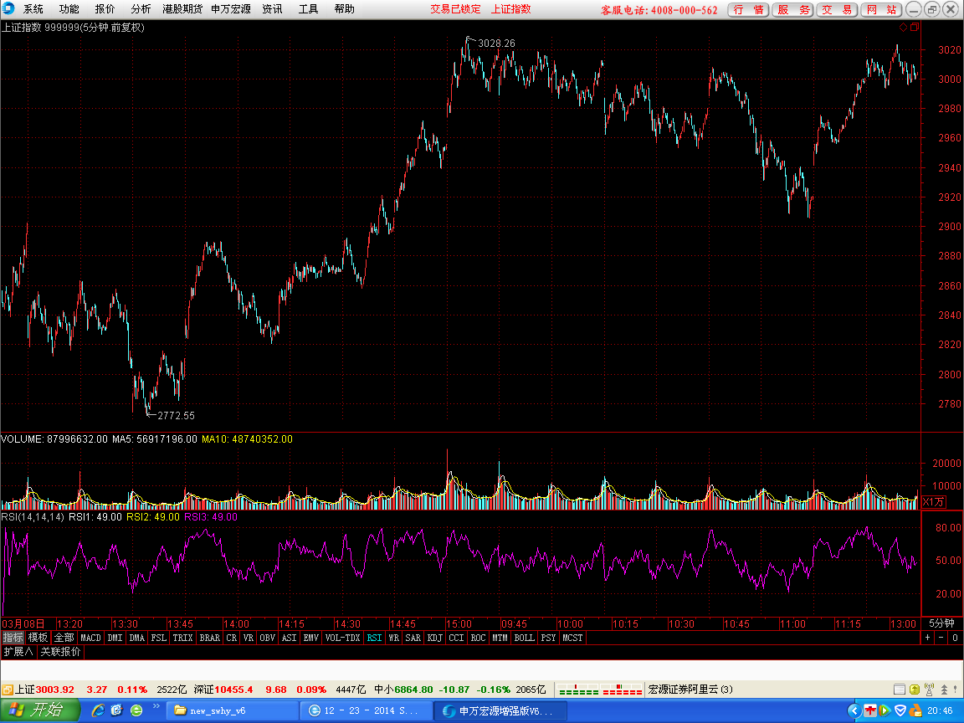Select the highlighted RSI indicator tab

pos(374,638)
